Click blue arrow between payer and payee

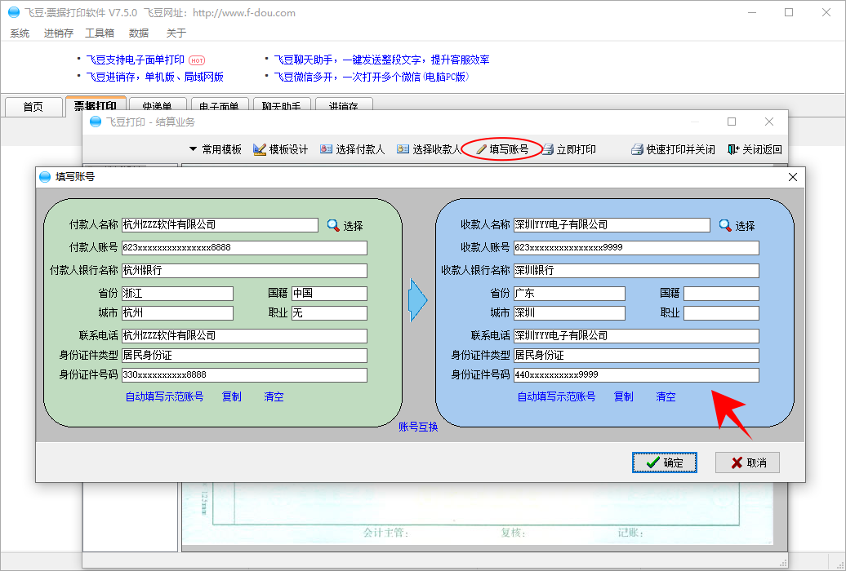[x=418, y=299]
